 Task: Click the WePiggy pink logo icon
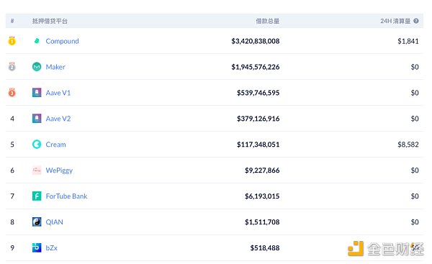(37, 170)
